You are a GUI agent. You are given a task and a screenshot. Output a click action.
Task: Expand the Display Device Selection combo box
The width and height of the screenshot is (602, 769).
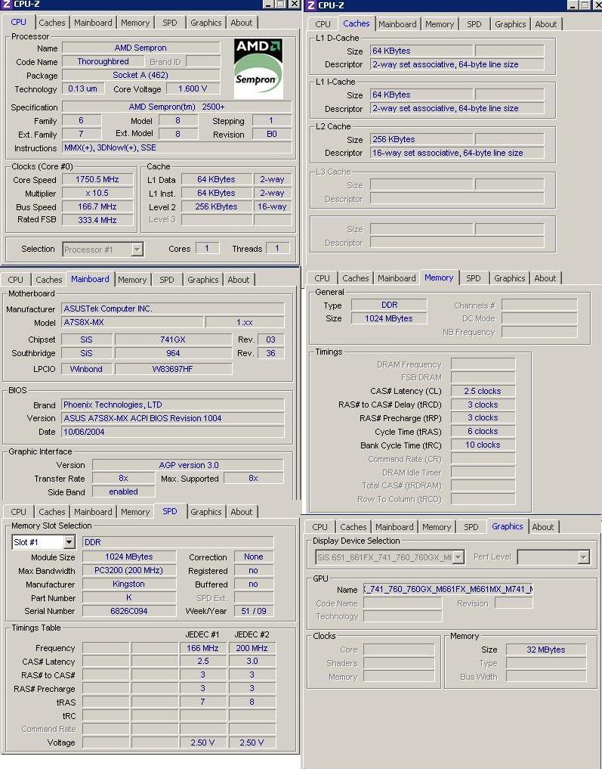click(x=458, y=557)
